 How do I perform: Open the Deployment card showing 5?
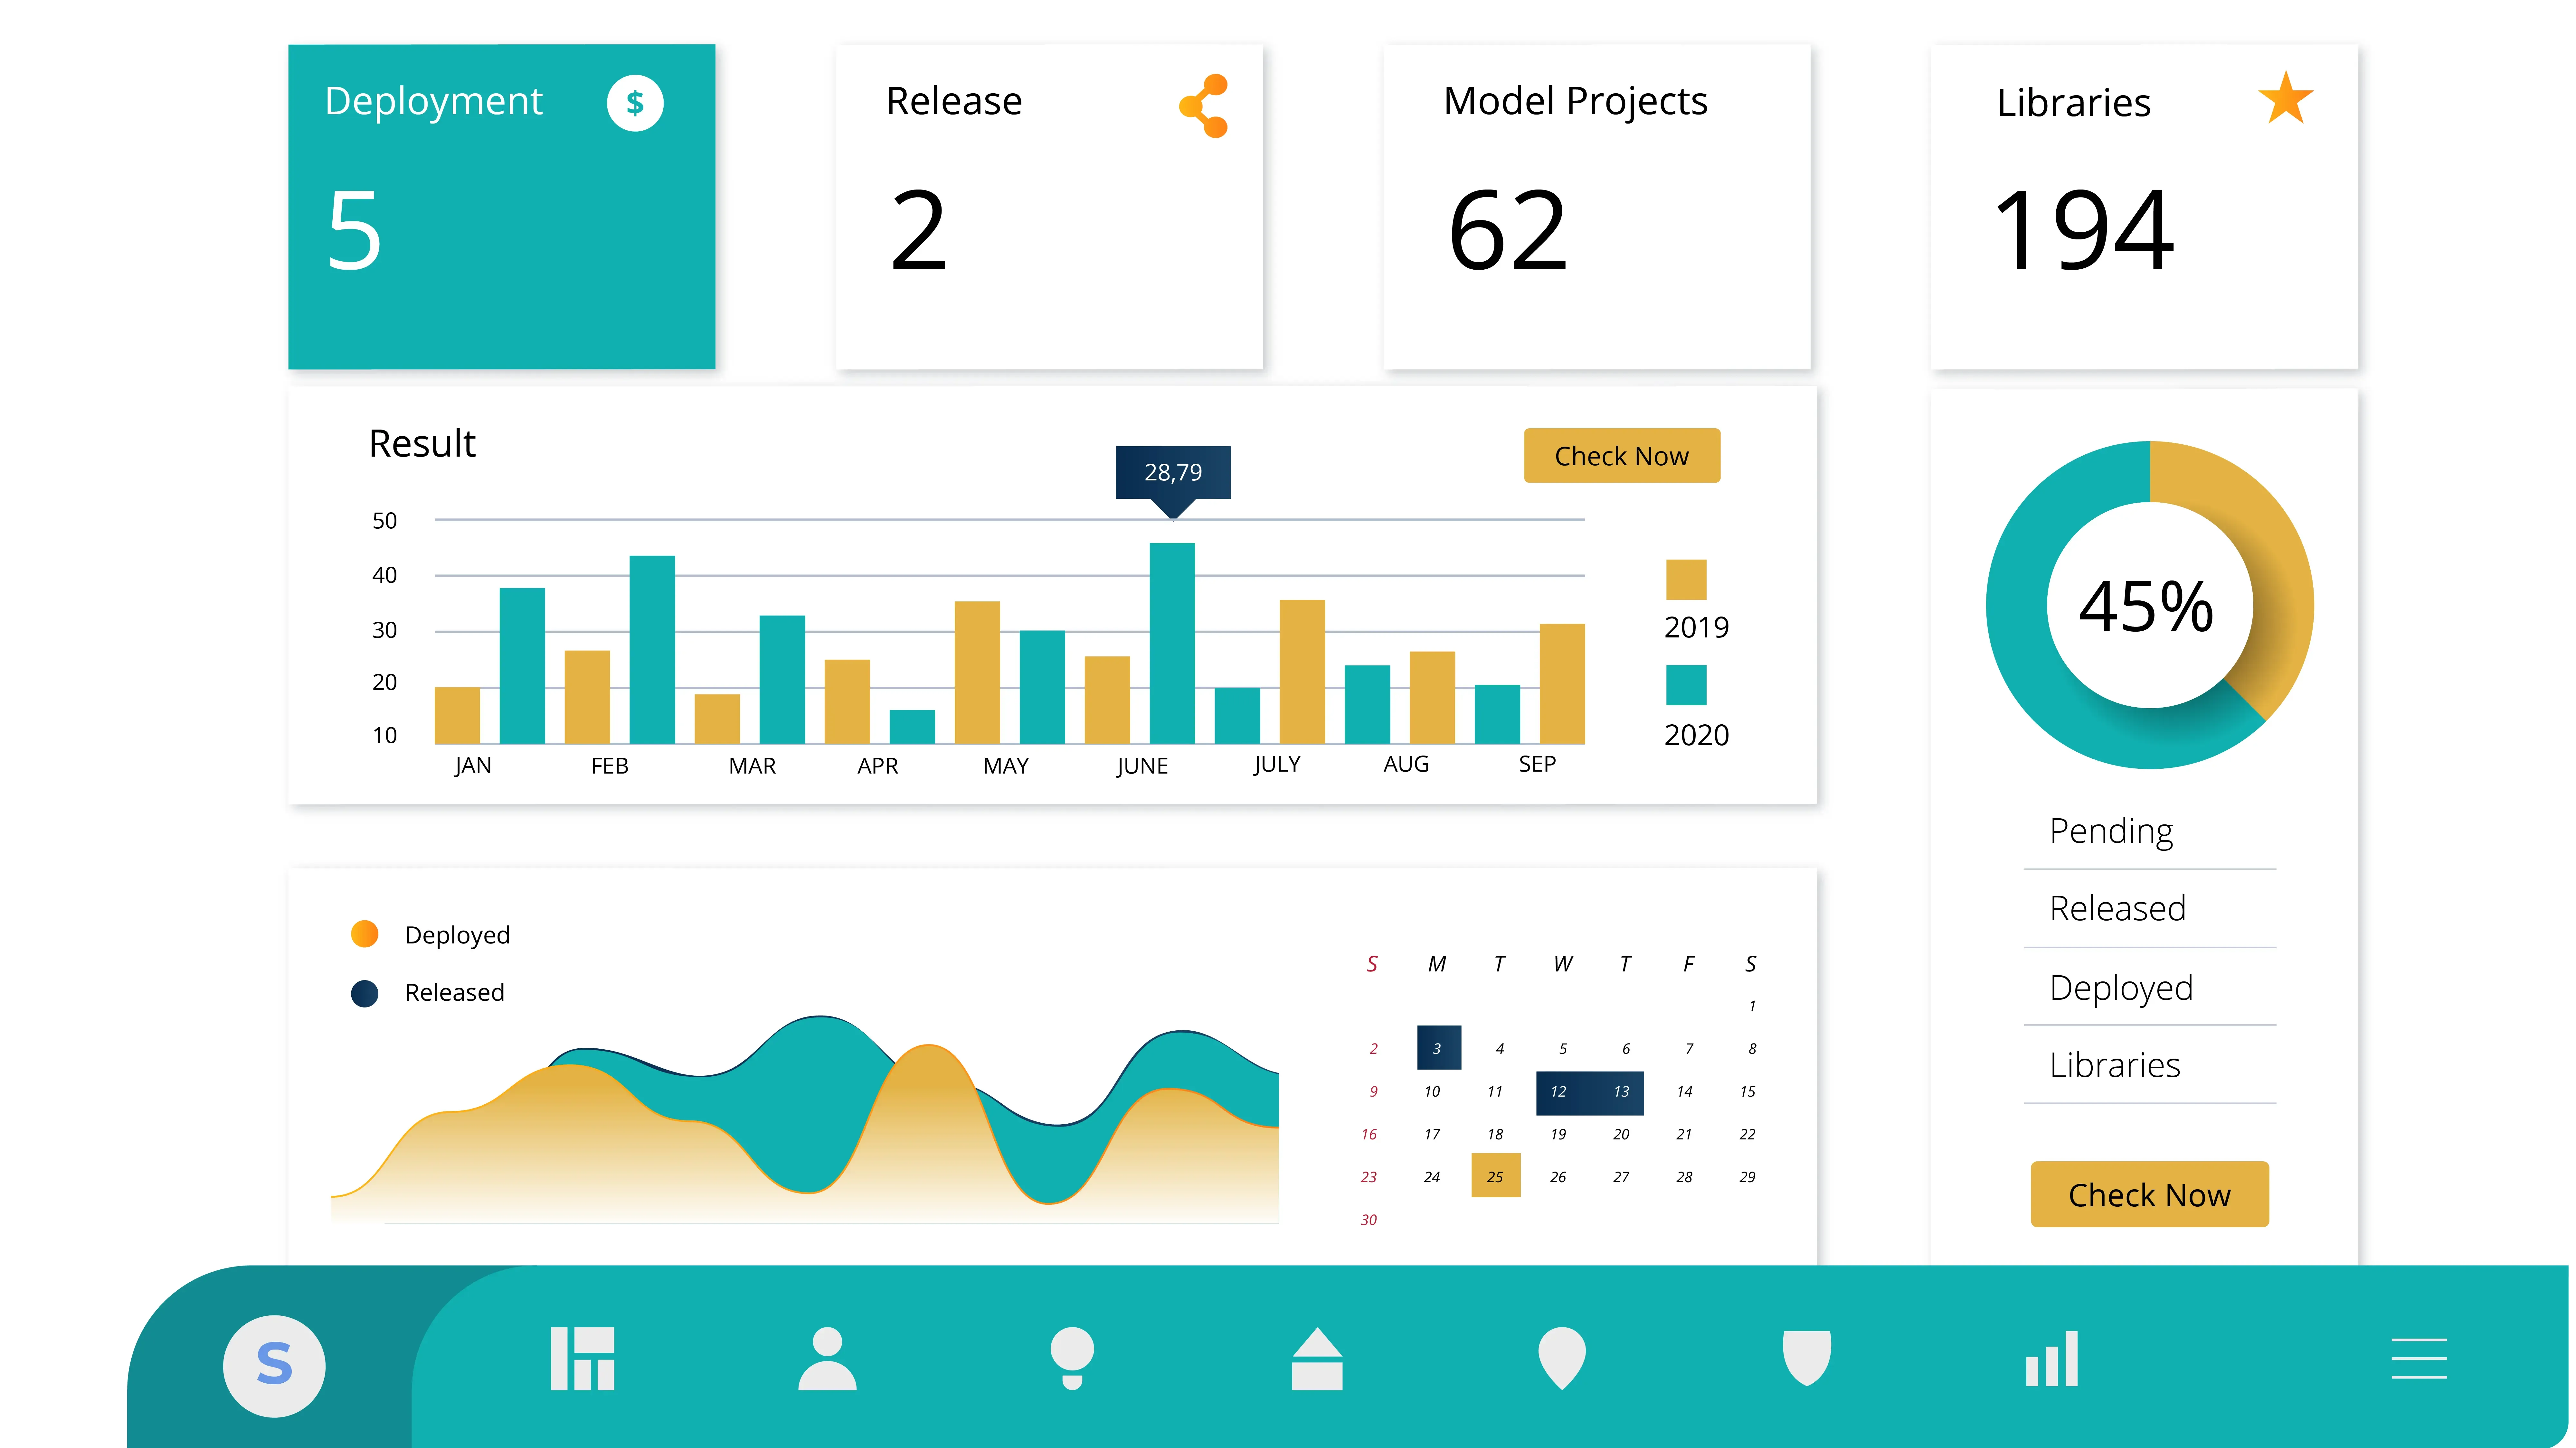(502, 207)
